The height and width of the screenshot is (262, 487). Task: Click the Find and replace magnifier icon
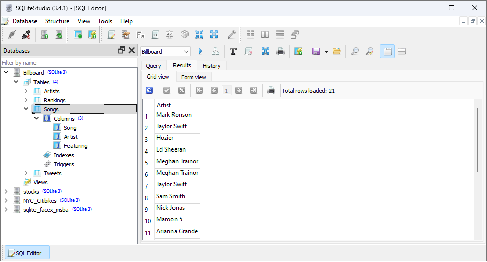[369, 51]
